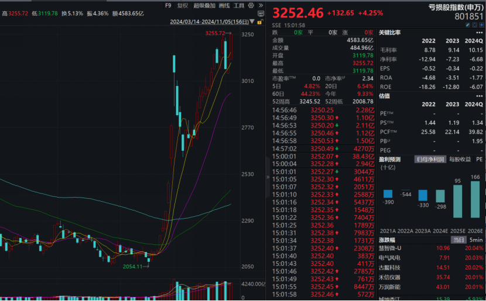
Task: Click the 振4.36% amplitude stat
Action: point(97,13)
